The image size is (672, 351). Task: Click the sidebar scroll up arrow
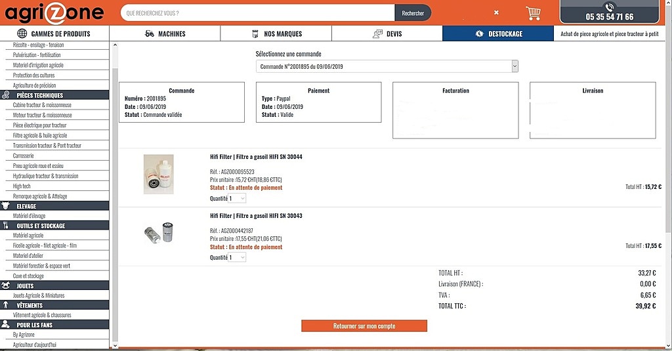pyautogui.click(x=114, y=45)
